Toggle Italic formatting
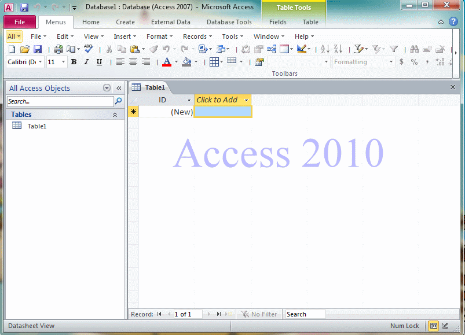Image resolution: width=465 pixels, height=335 pixels. coord(86,62)
